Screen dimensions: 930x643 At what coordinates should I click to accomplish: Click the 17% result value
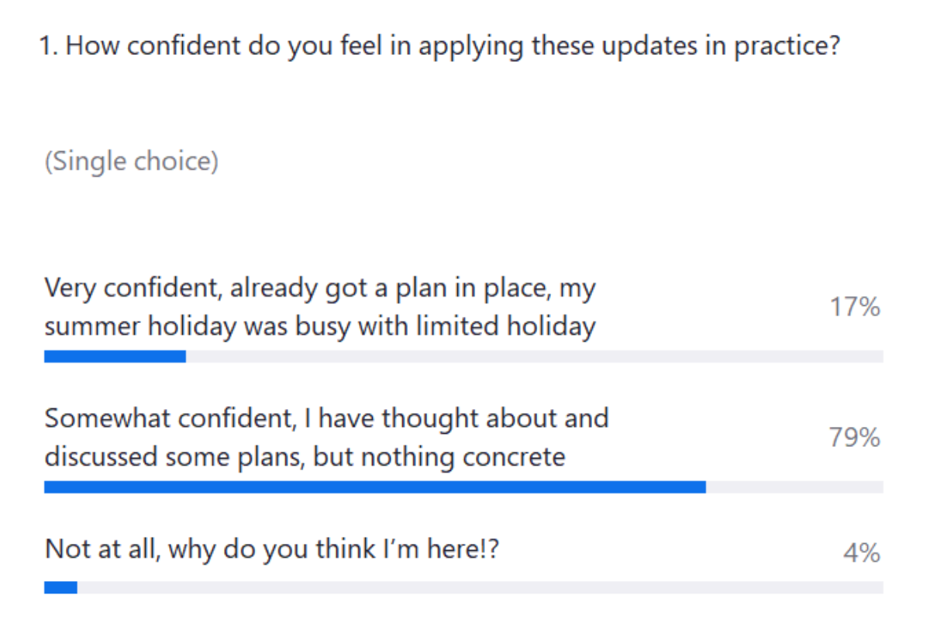click(856, 308)
